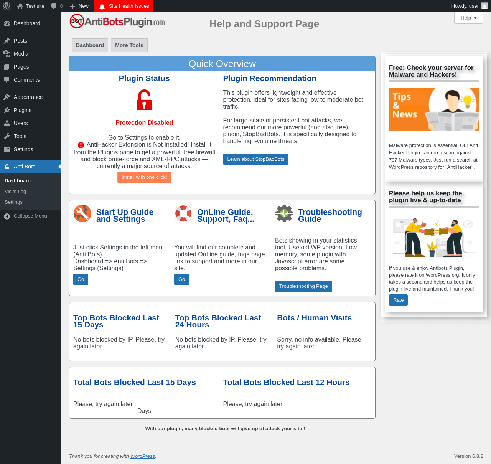Viewport: 491px width, 464px height.
Task: Click the Bots / Human Visits heading
Action: pos(315,318)
